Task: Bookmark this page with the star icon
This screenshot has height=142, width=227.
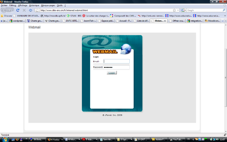Action: click(x=174, y=10)
